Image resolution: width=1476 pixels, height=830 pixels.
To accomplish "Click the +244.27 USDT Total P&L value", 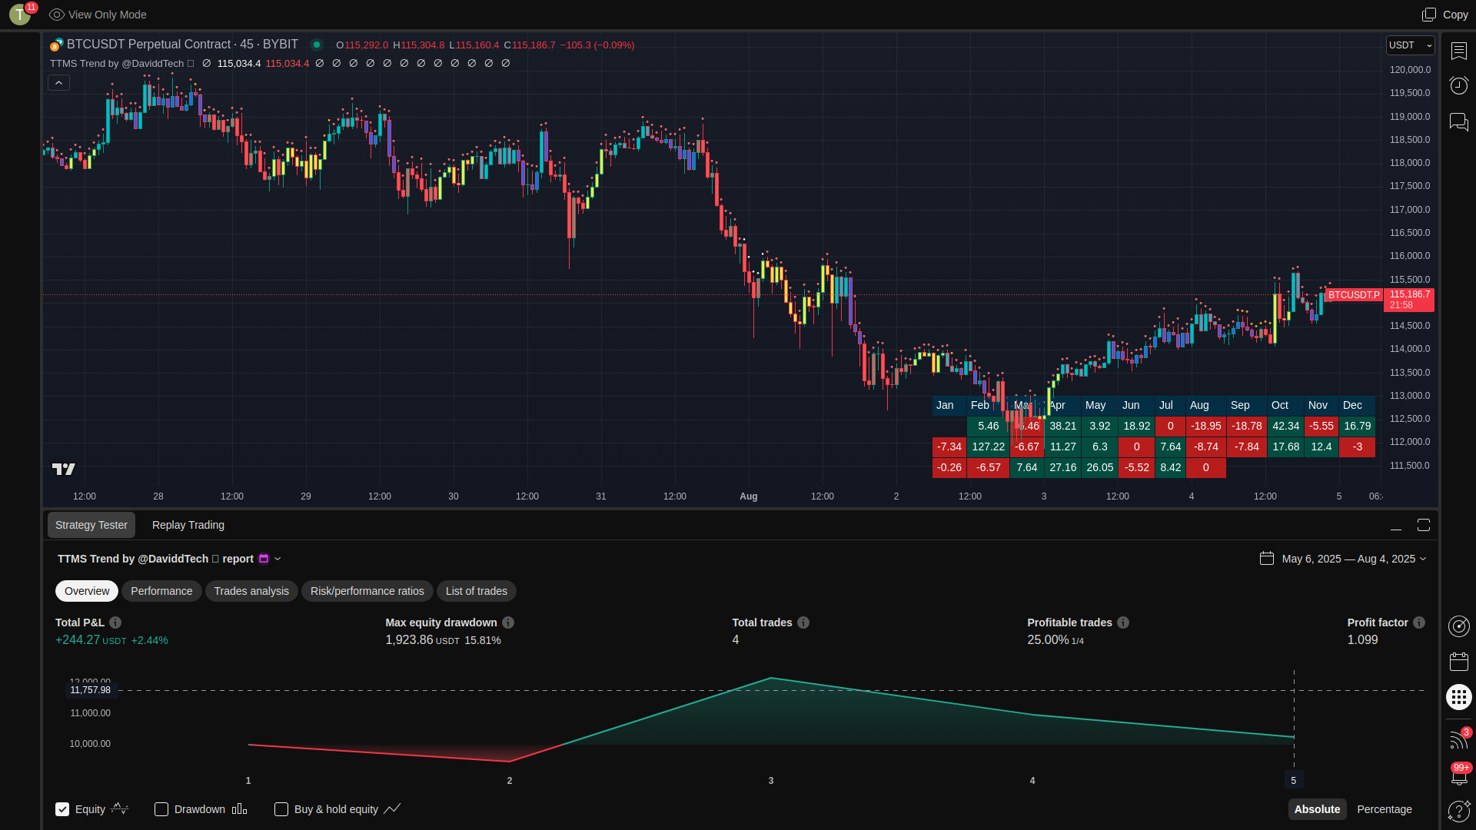I will pos(91,640).
